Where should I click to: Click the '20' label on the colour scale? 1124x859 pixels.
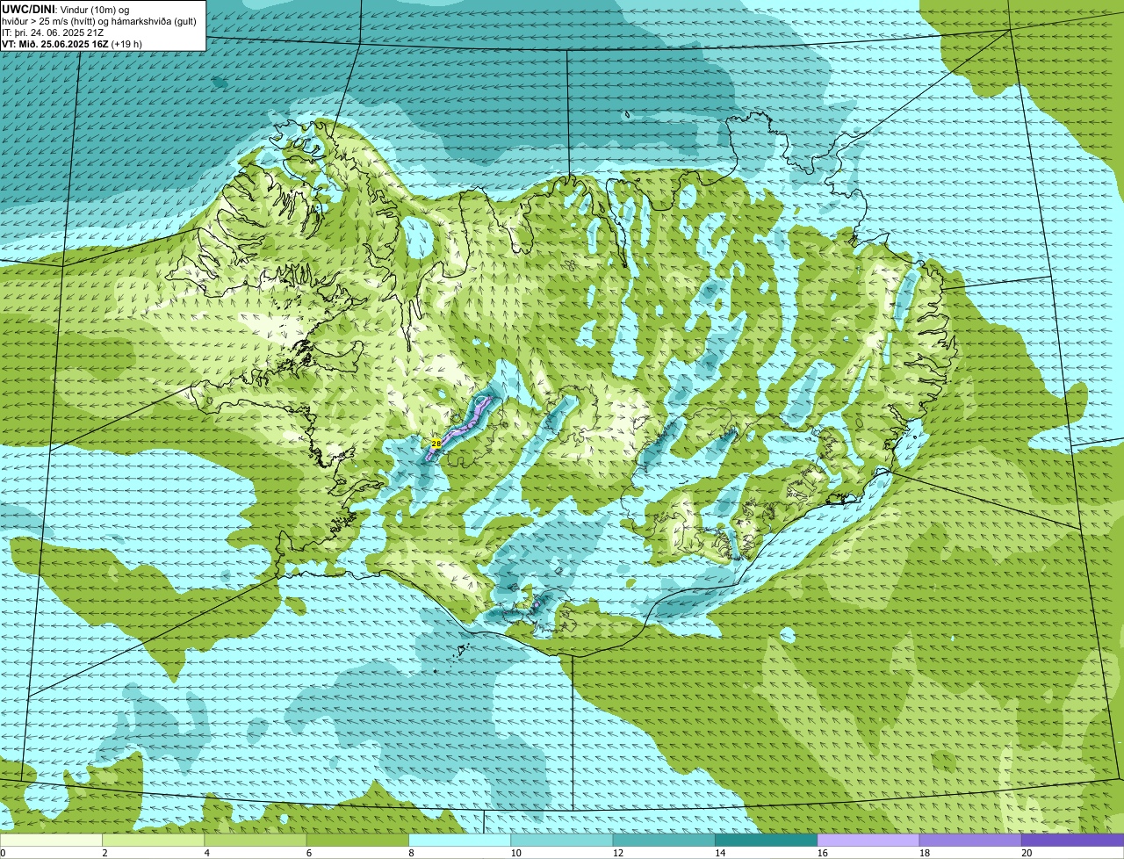1027,853
